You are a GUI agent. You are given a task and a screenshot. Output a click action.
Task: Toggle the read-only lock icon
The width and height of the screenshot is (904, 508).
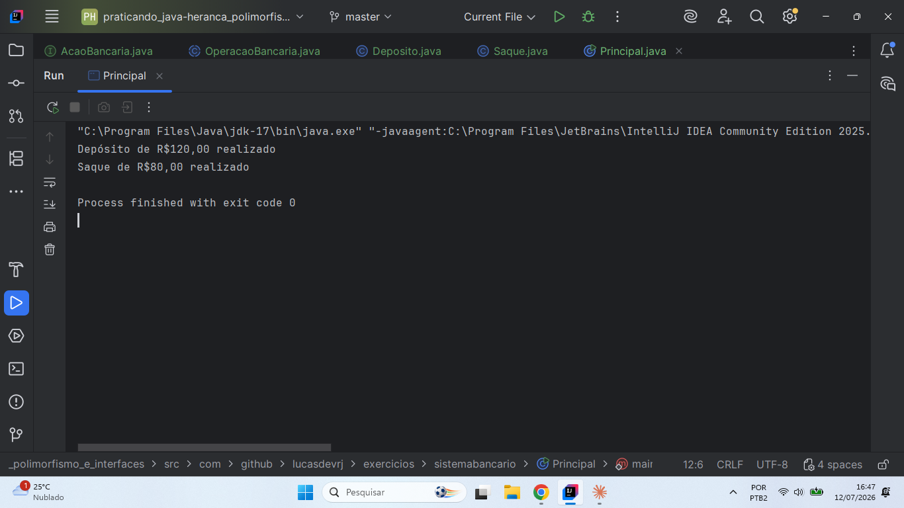point(883,464)
